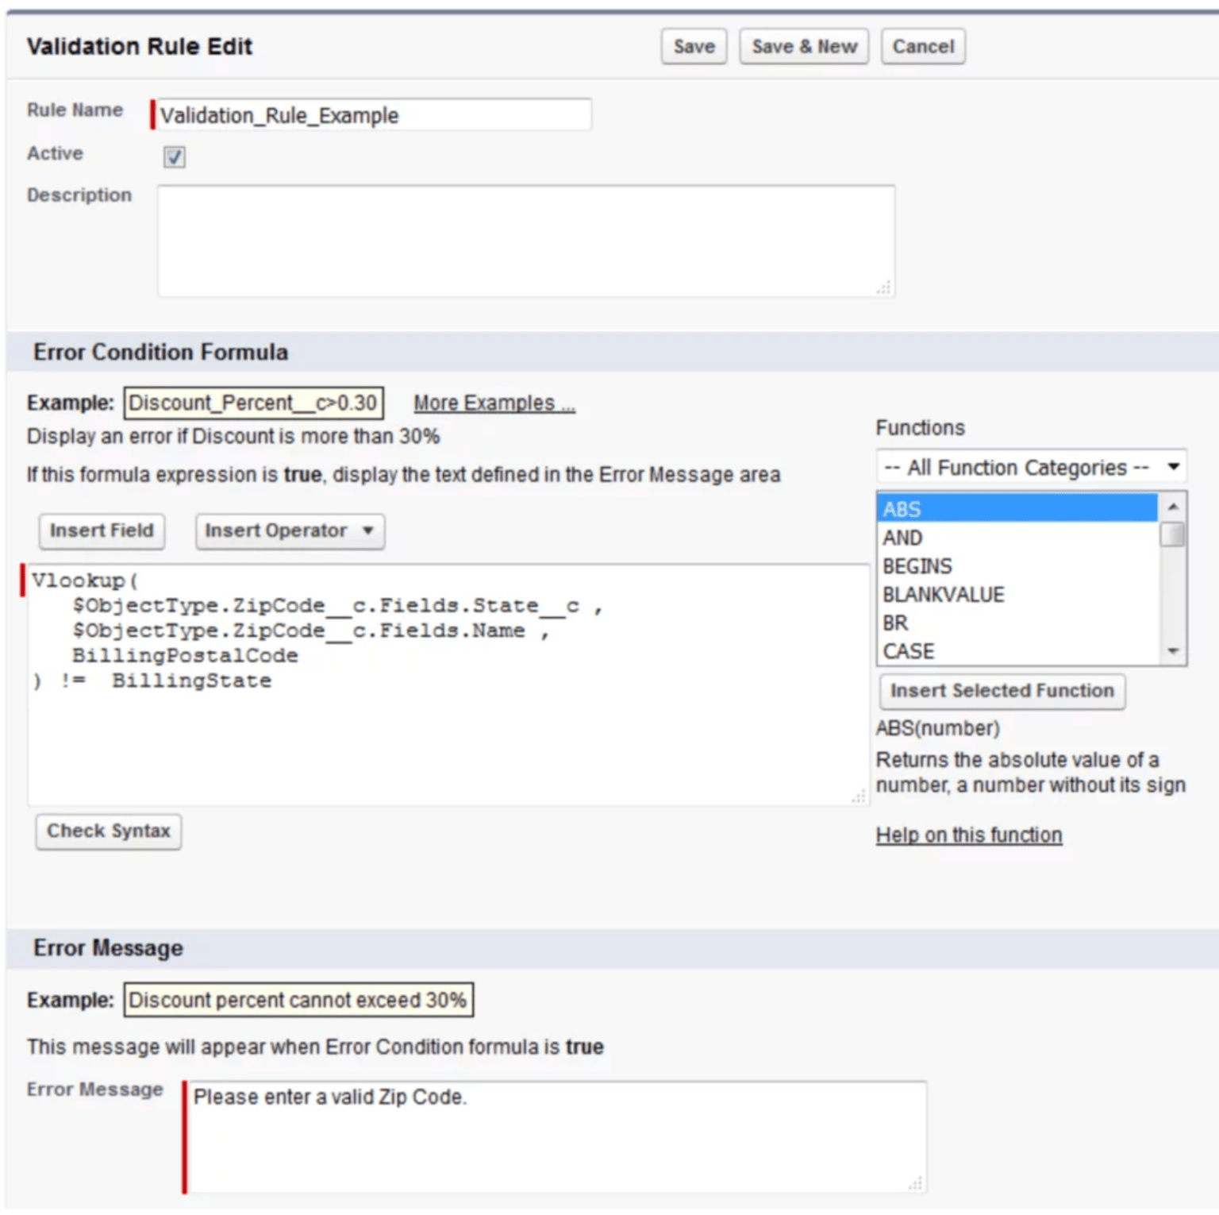Image resolution: width=1219 pixels, height=1215 pixels.
Task: Run Check Syntax on the formula
Action: click(x=108, y=831)
